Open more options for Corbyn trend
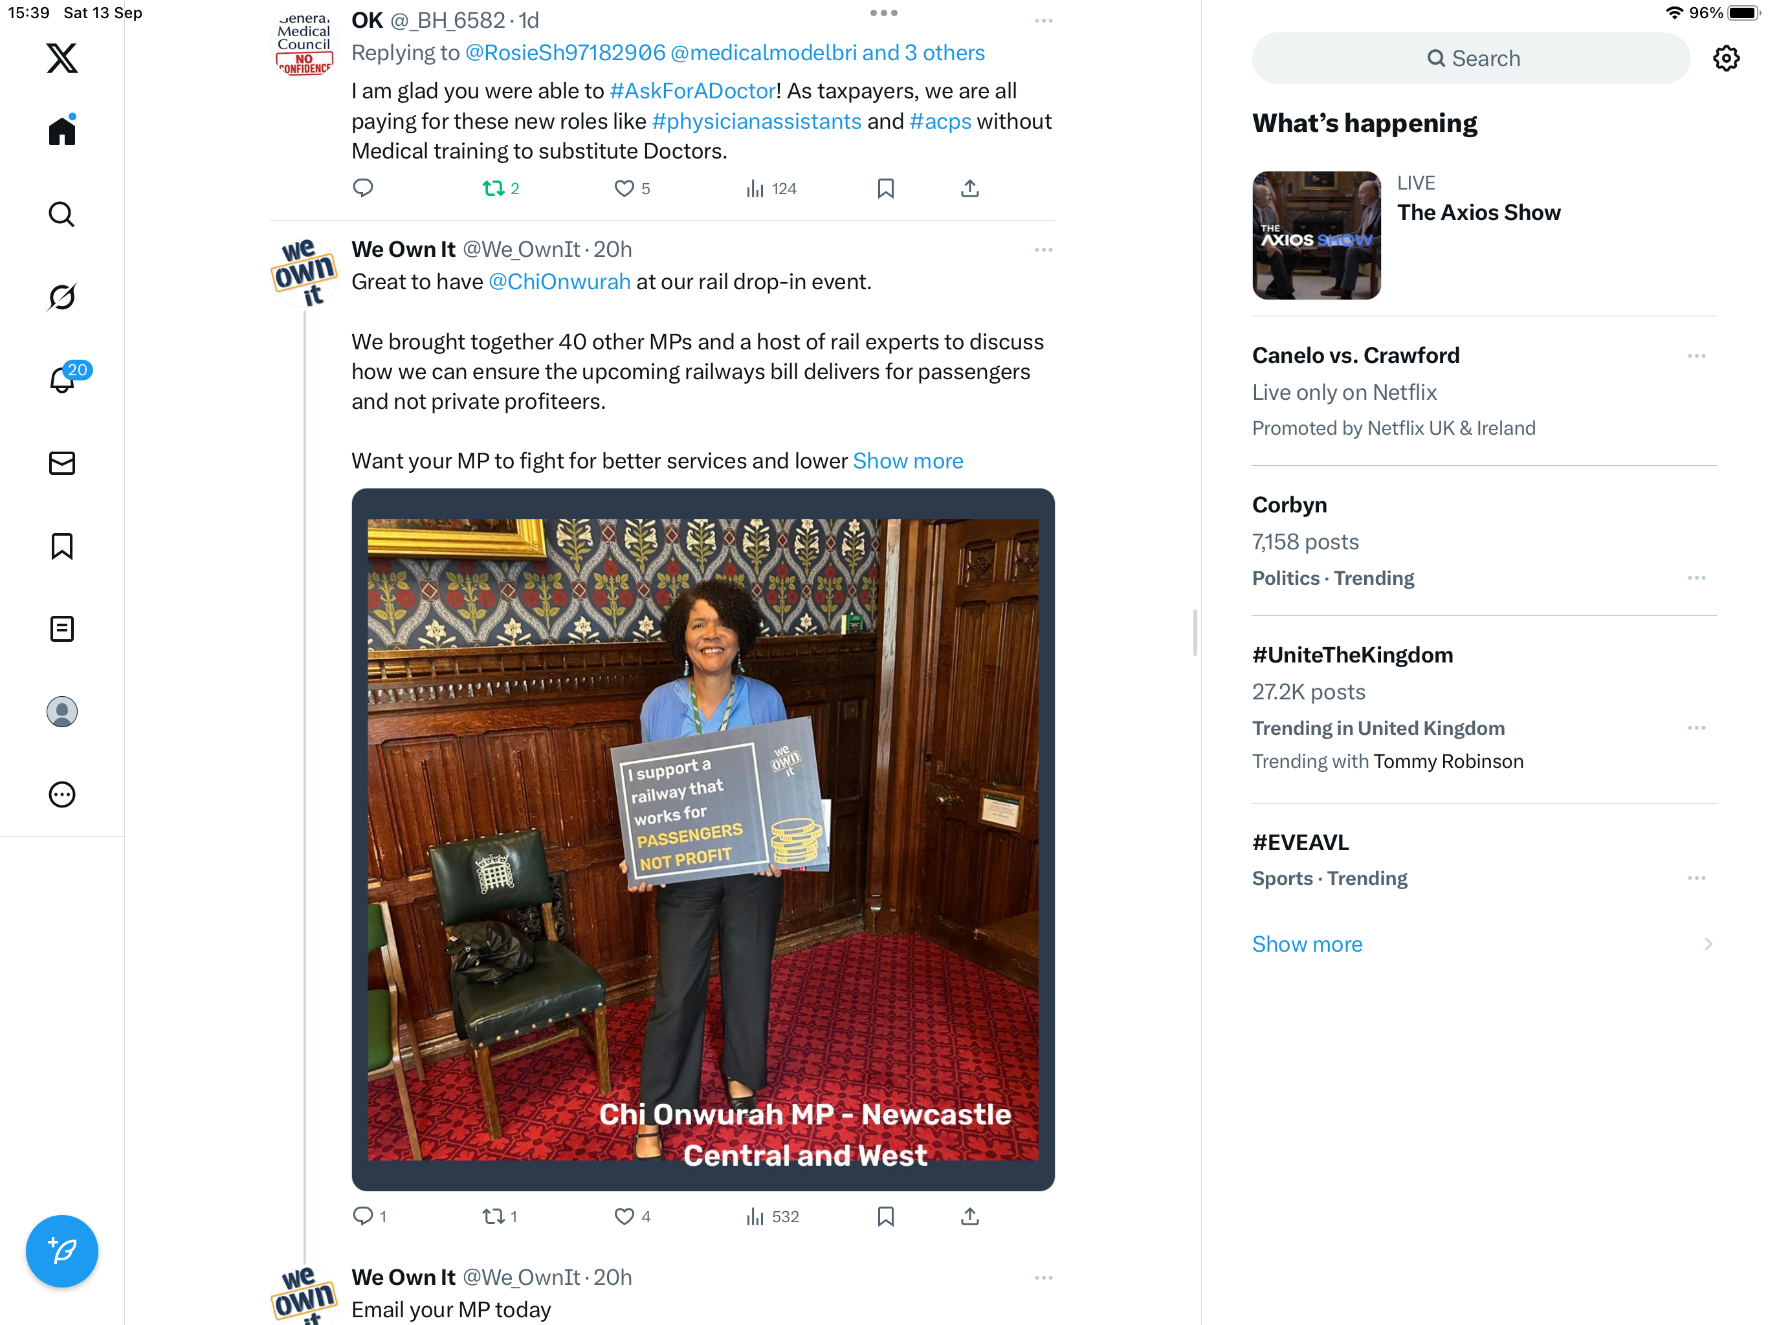The image size is (1768, 1325). (1696, 578)
